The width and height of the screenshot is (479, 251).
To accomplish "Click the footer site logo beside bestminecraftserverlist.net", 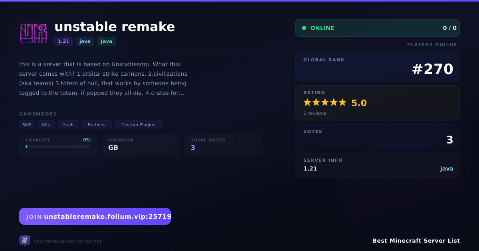I will click(x=25, y=241).
